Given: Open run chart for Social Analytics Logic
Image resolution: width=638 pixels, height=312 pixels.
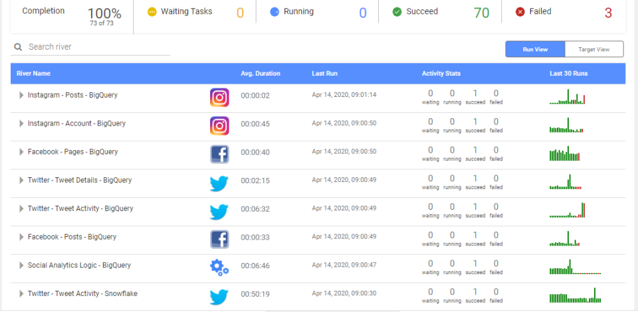Looking at the screenshot, I should (575, 266).
